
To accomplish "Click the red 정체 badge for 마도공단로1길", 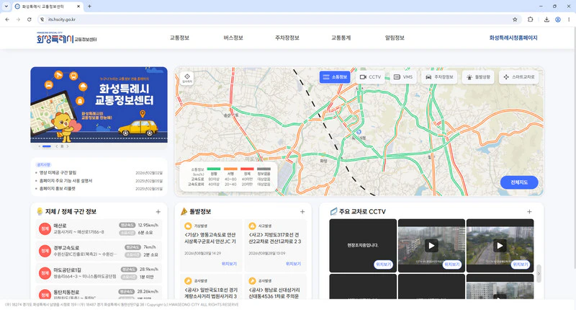I will 45,273.
